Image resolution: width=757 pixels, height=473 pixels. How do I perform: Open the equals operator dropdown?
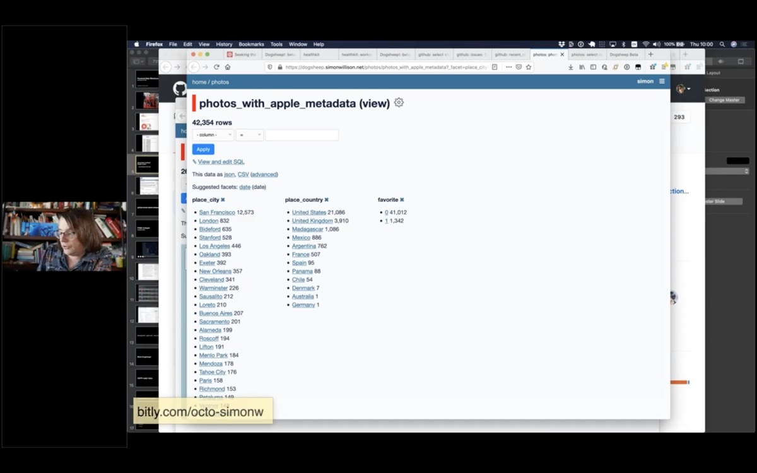click(250, 135)
